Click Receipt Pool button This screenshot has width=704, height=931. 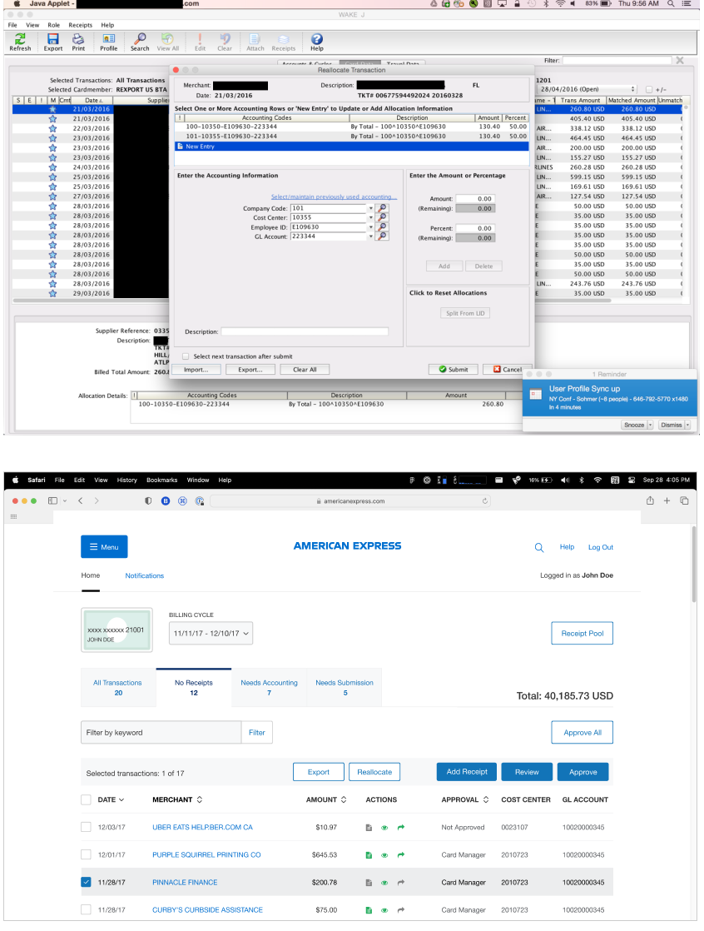click(582, 633)
